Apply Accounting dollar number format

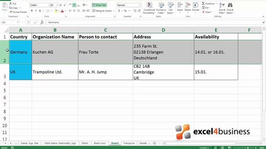[x=119, y=11]
